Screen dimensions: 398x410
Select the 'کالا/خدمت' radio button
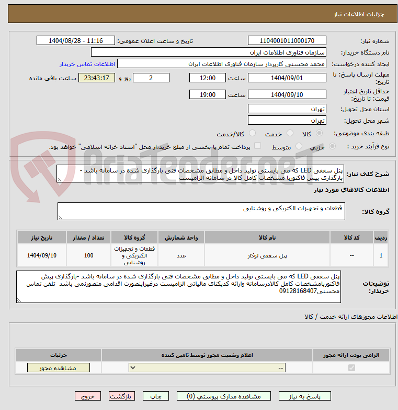[252, 133]
